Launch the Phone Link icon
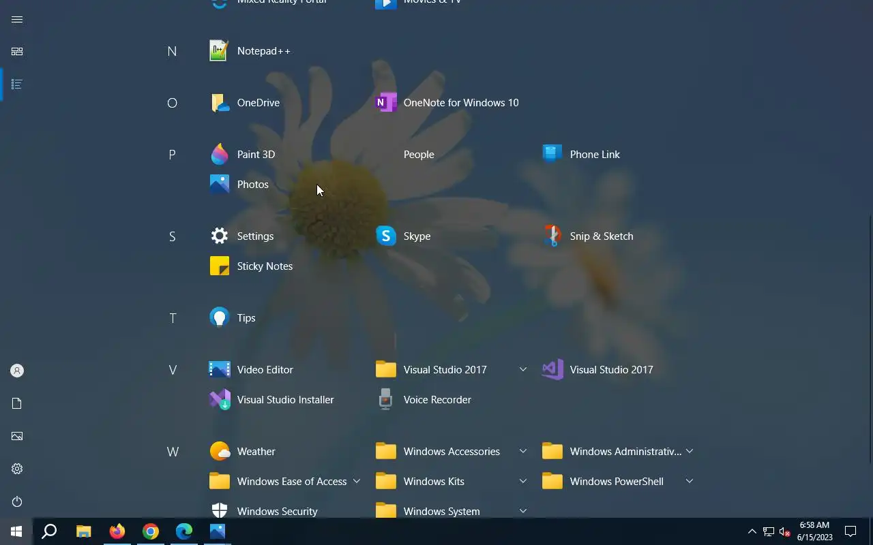 (x=552, y=155)
